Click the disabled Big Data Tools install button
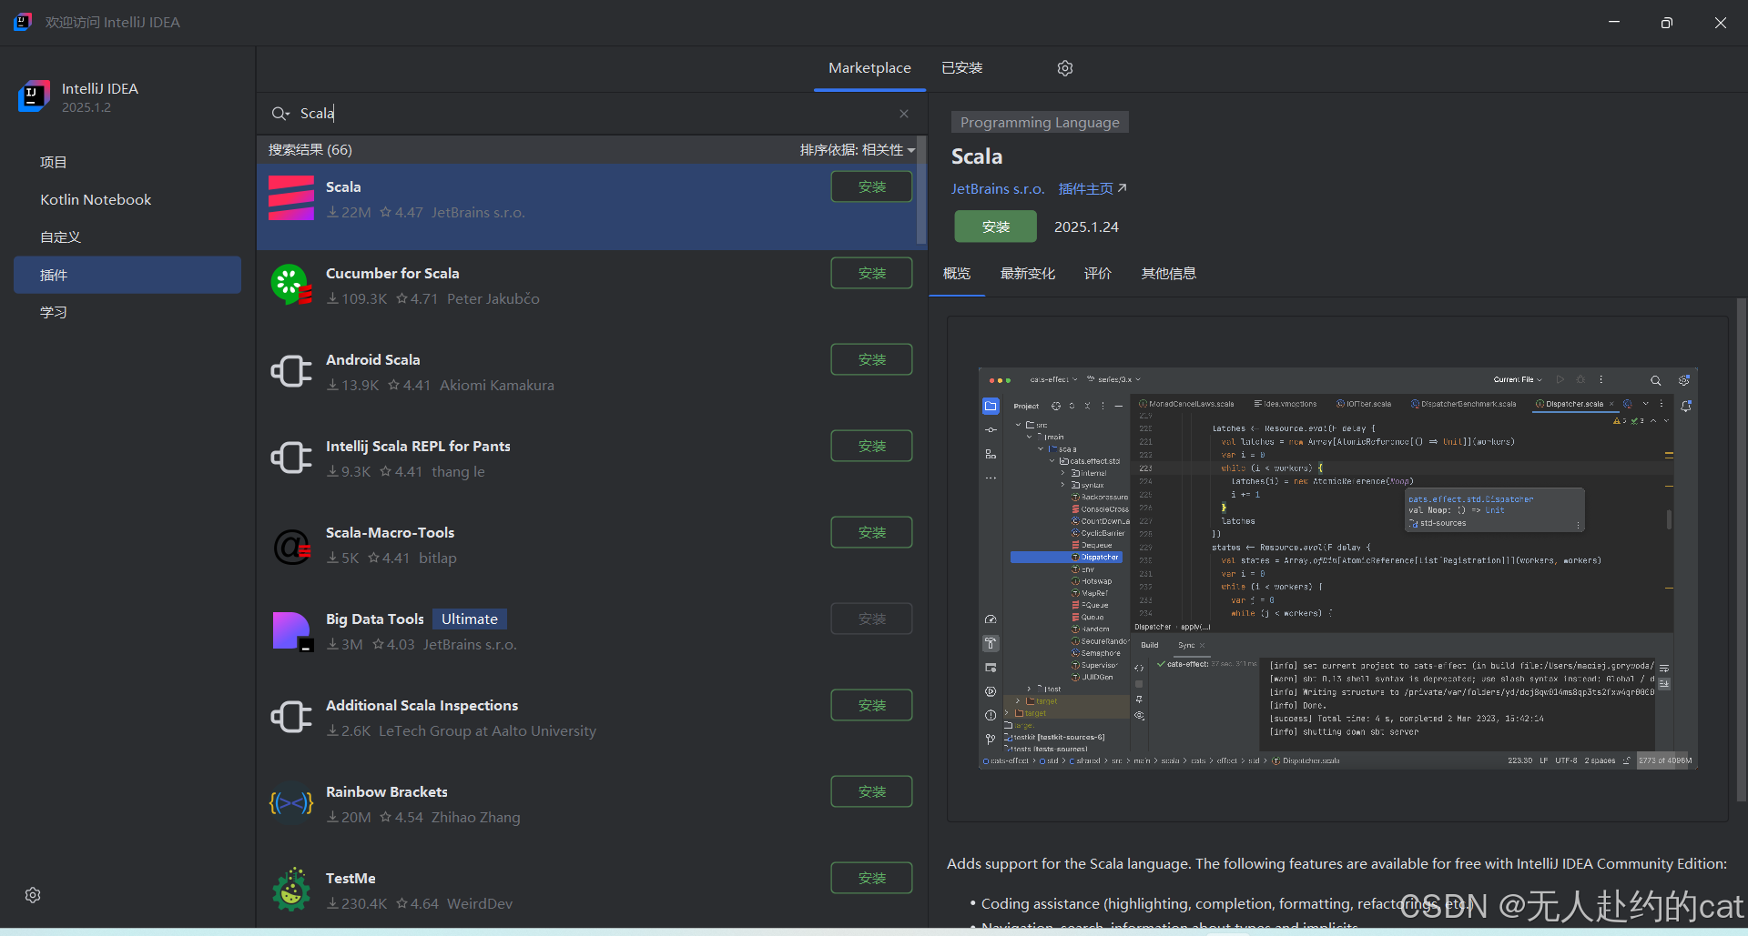This screenshot has height=936, width=1748. [871, 619]
